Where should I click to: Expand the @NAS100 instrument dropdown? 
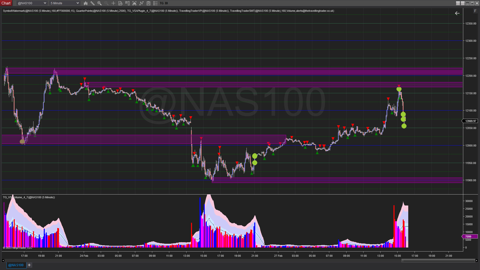coord(45,3)
